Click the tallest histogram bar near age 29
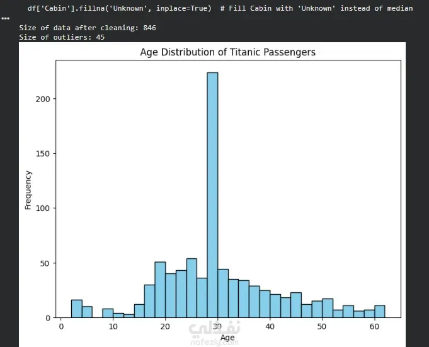The width and height of the screenshot is (429, 347). pos(212,195)
